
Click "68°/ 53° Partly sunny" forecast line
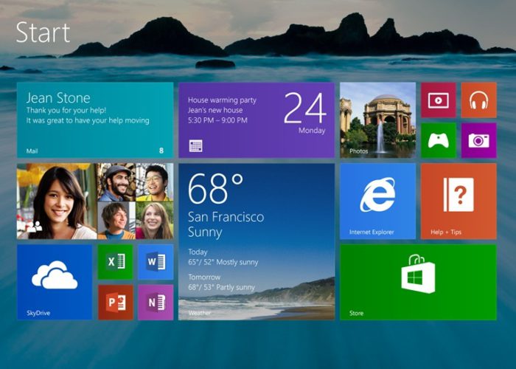coord(221,287)
